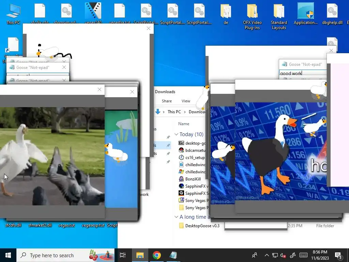Image resolution: width=349 pixels, height=262 pixels.
Task: Launch the vegas140 desktop shortcut
Action: point(93,13)
